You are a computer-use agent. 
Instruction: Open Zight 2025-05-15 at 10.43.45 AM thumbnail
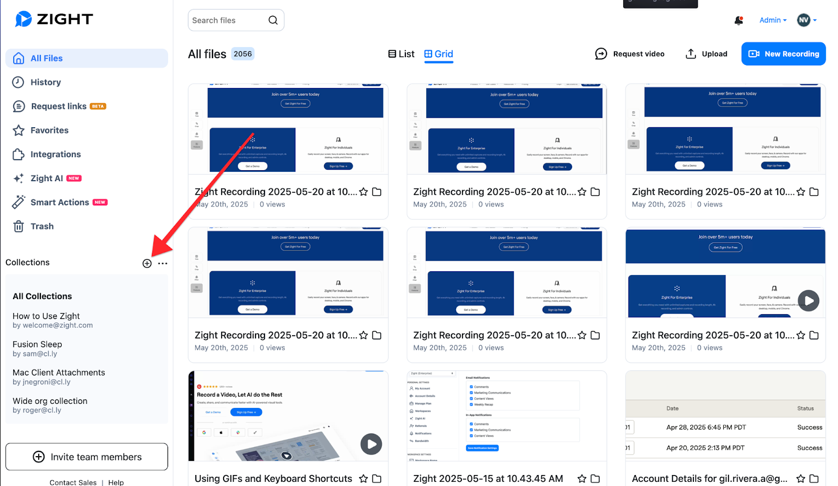[x=507, y=416]
